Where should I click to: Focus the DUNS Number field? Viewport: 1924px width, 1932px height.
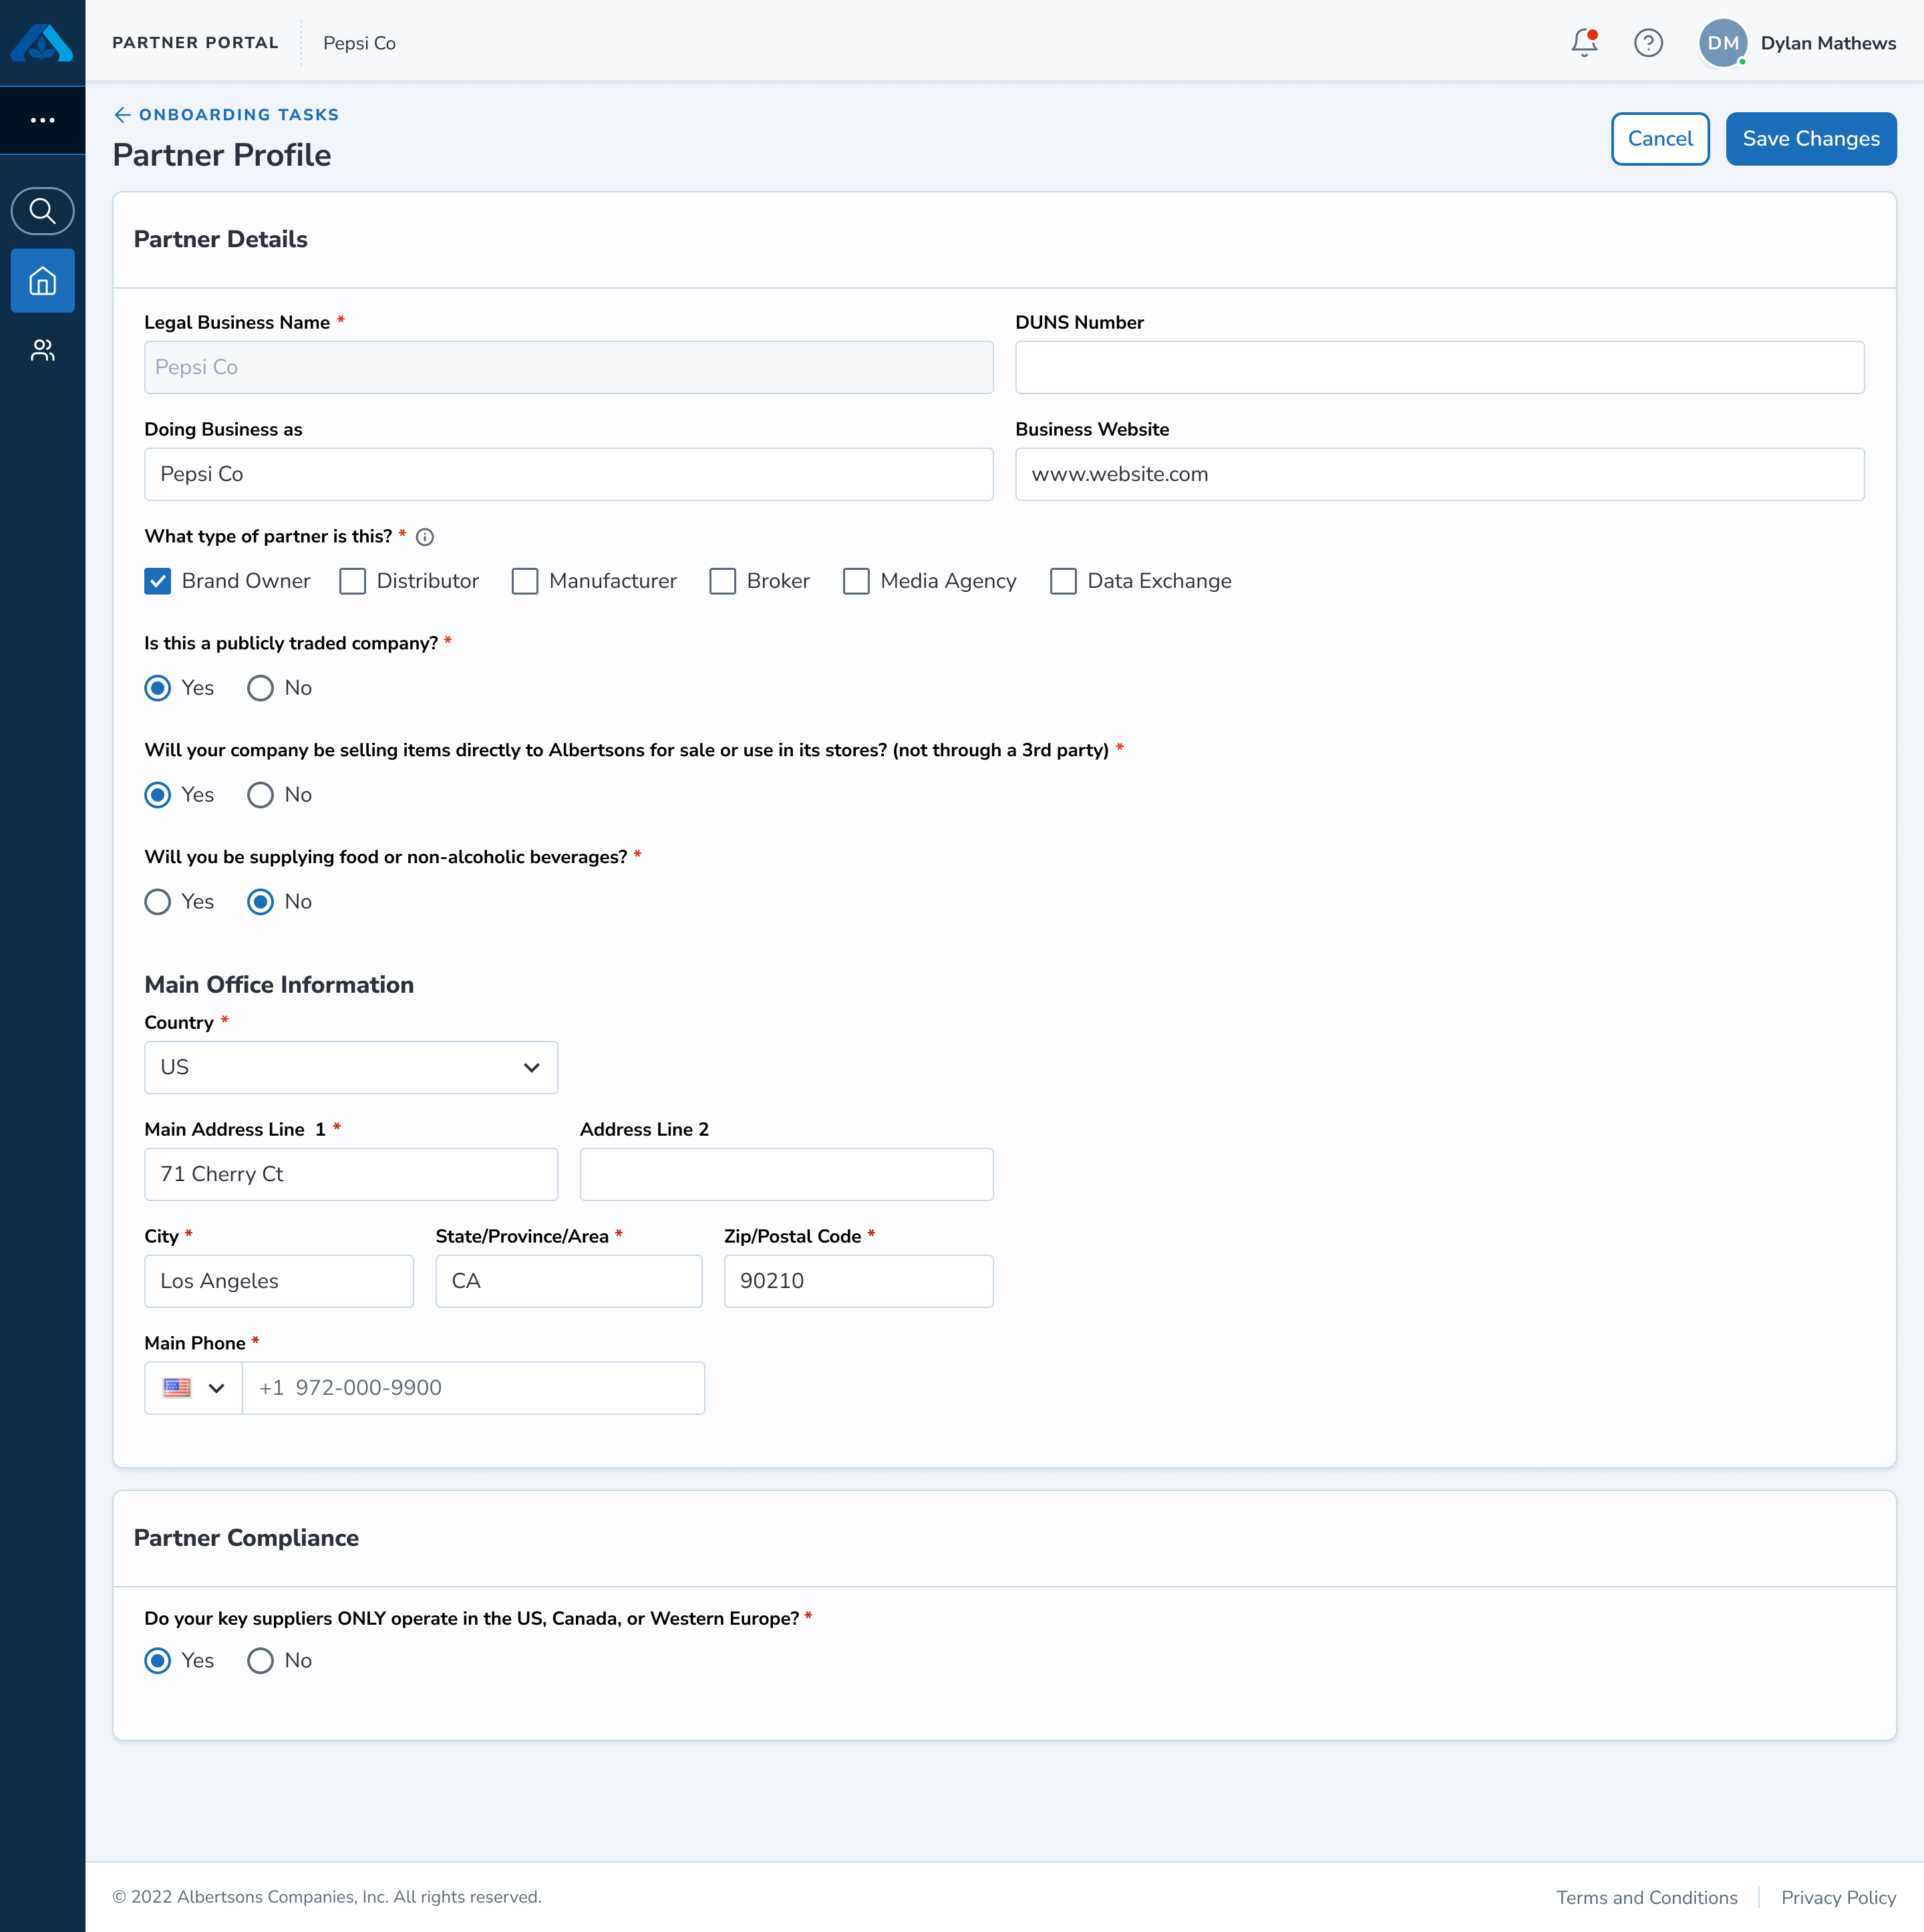coord(1440,368)
